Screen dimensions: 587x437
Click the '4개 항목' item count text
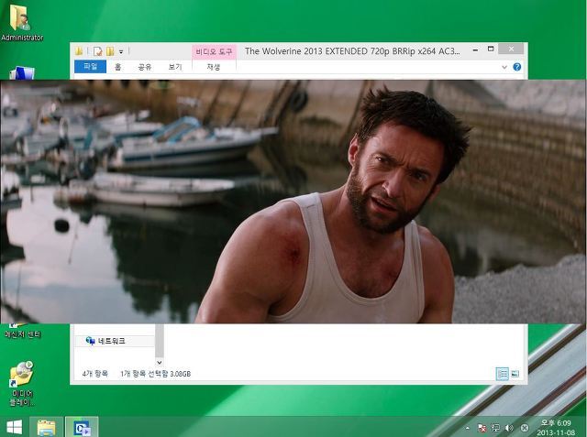(95, 374)
